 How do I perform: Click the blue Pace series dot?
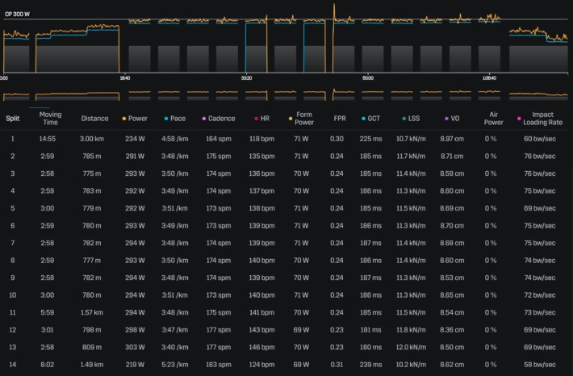click(166, 119)
